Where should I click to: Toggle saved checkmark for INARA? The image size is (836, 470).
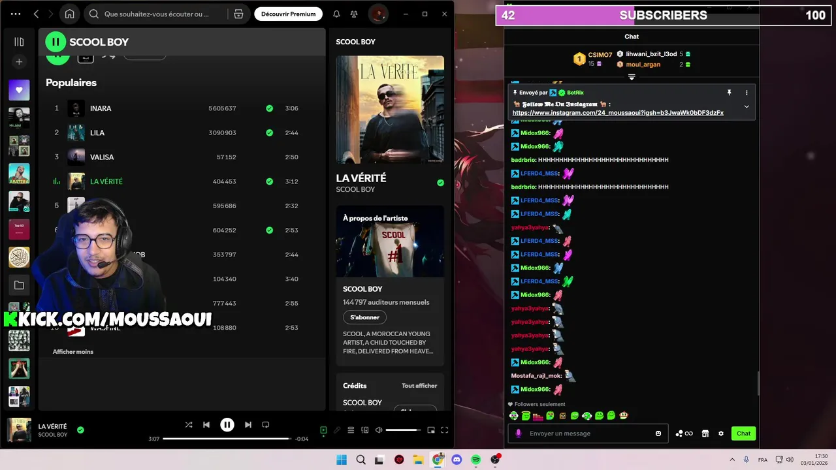[x=269, y=108]
